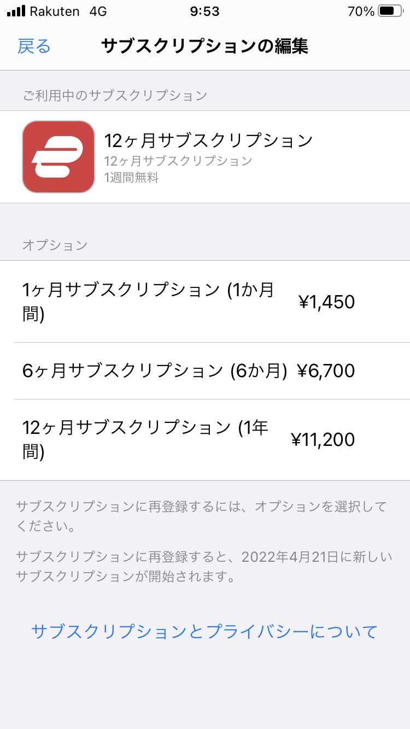Screen dimensions: 410x729
Task: Tap the 4G network indicator
Action: (98, 11)
